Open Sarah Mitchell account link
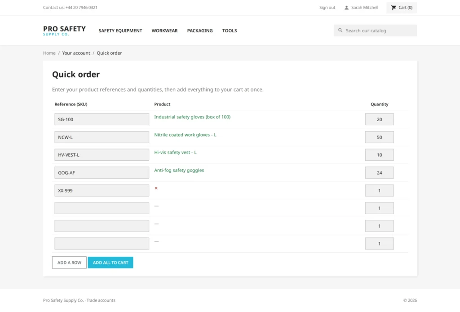The height and width of the screenshot is (312, 460). pyautogui.click(x=365, y=8)
